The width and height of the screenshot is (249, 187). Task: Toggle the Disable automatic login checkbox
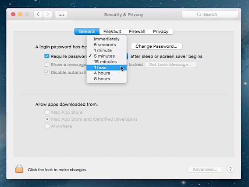pos(47,72)
